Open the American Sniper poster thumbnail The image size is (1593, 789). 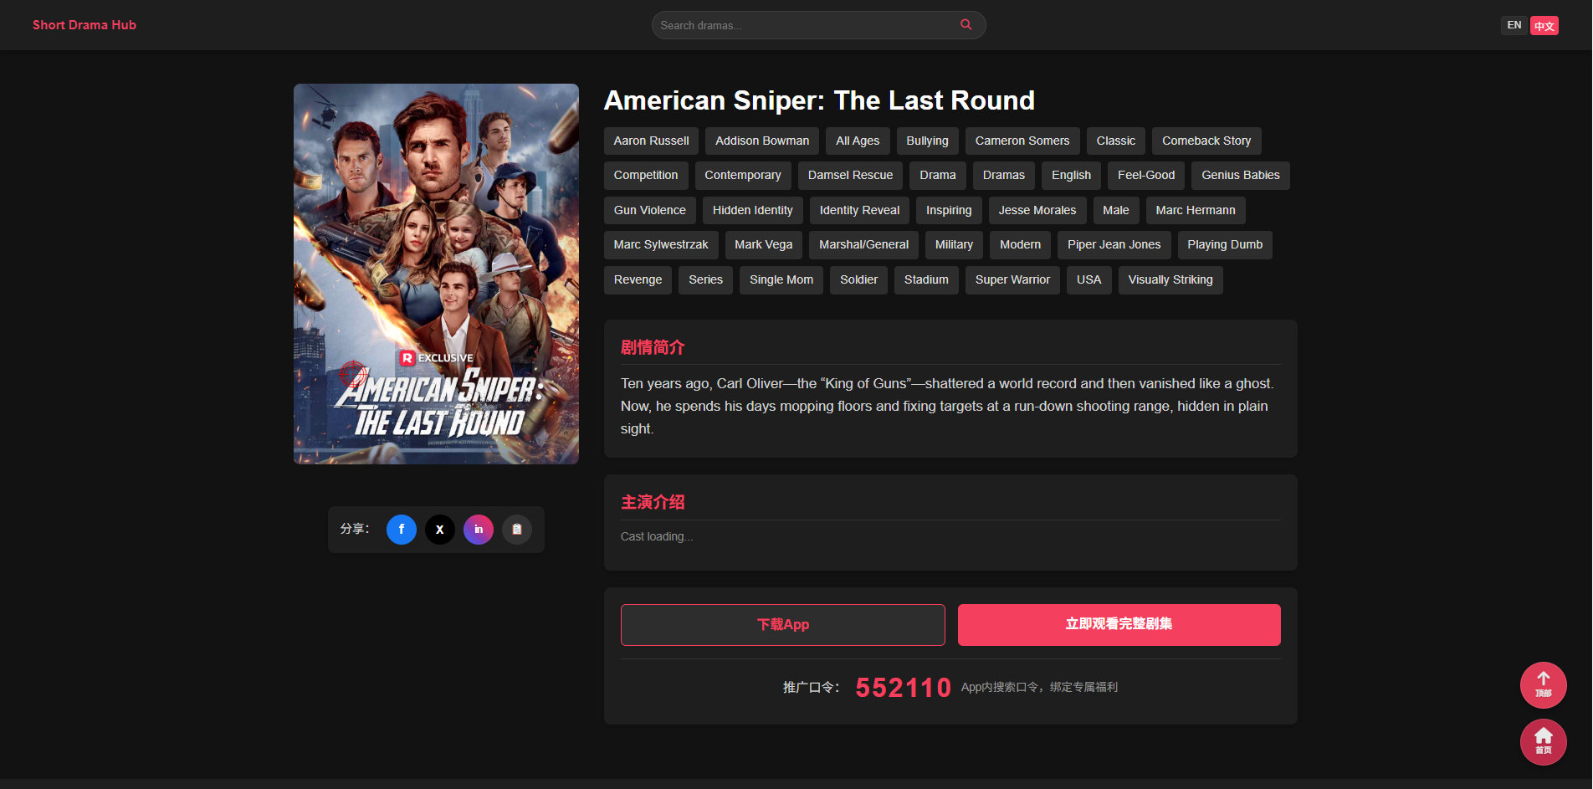coord(436,274)
